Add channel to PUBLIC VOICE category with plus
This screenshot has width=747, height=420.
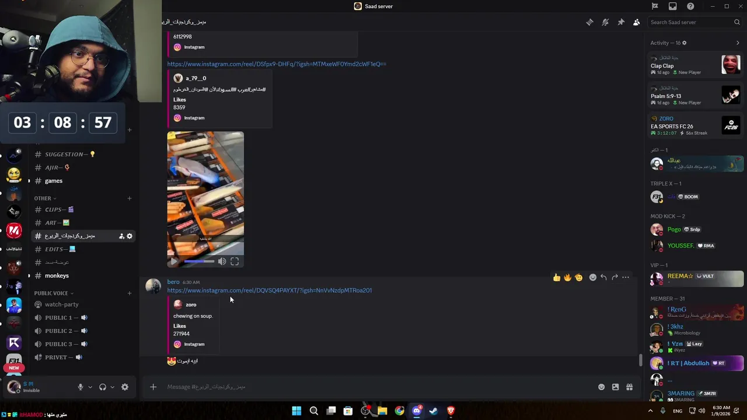point(130,293)
